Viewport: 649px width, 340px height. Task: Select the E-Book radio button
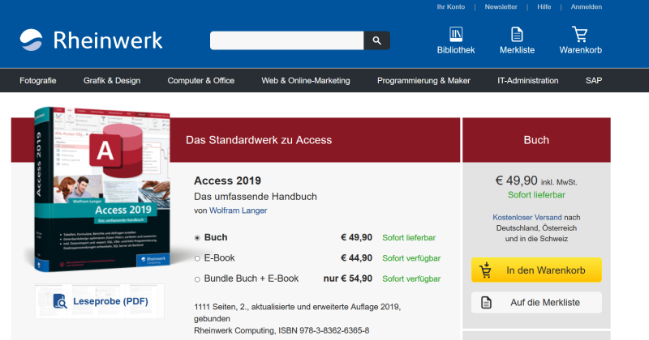pos(197,258)
